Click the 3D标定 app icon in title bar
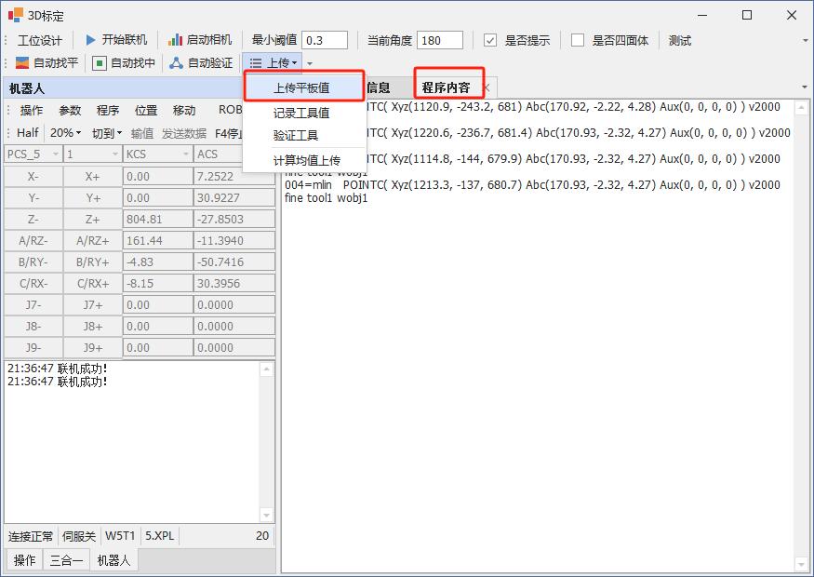Screen dimensions: 814x577 click(x=16, y=15)
